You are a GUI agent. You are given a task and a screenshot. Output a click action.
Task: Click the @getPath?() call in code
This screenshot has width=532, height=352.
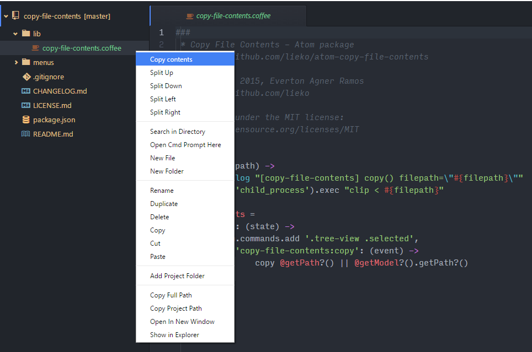coord(307,263)
